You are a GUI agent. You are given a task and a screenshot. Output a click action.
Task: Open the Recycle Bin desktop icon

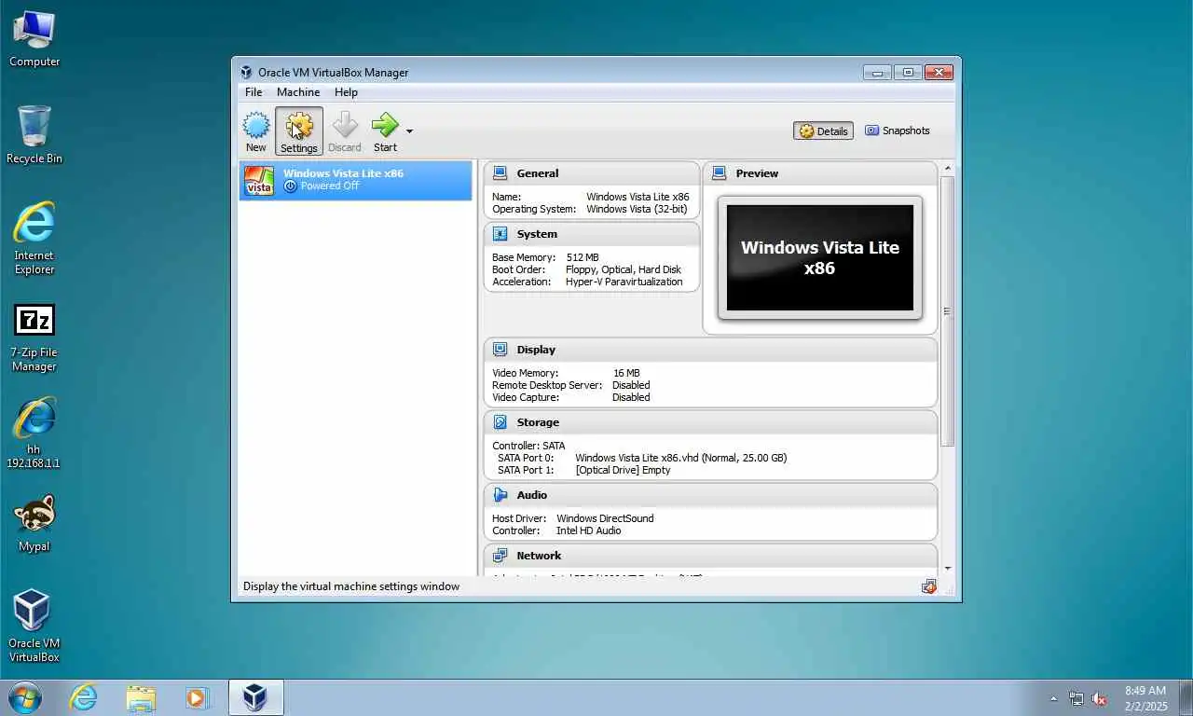pos(34,135)
